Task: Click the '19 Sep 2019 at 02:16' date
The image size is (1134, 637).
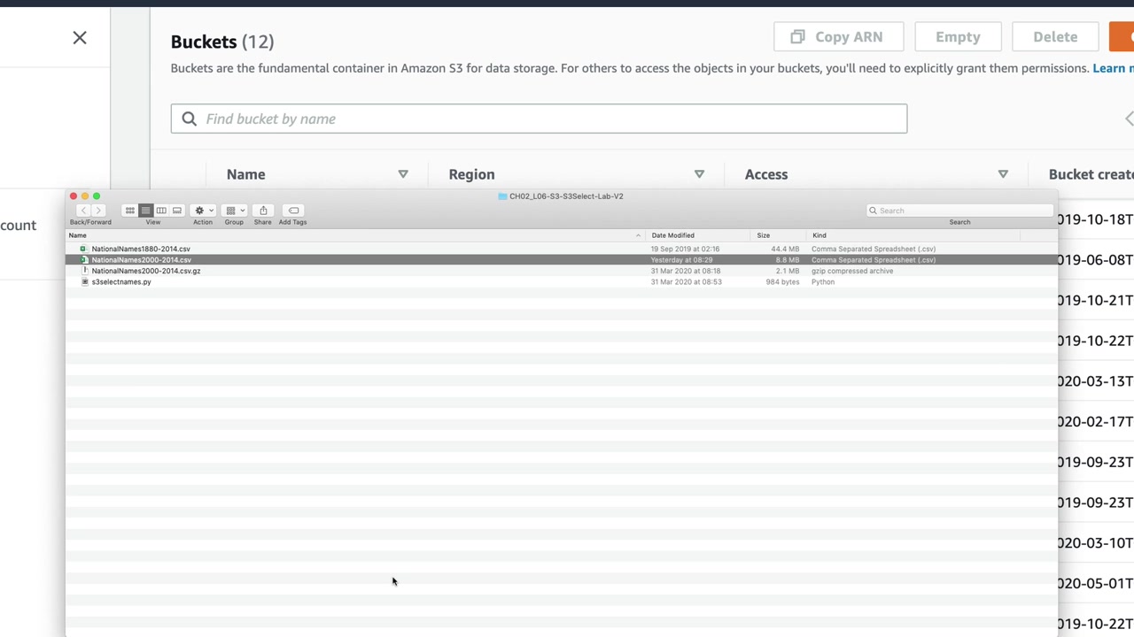Action: [x=685, y=249]
